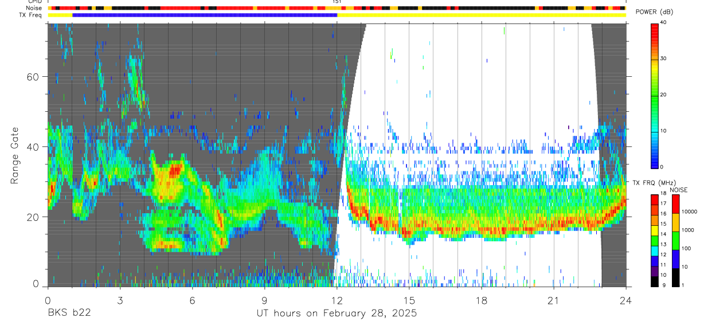Click the 15 tick on UT hours axis
The width and height of the screenshot is (704, 325).
pos(409,300)
